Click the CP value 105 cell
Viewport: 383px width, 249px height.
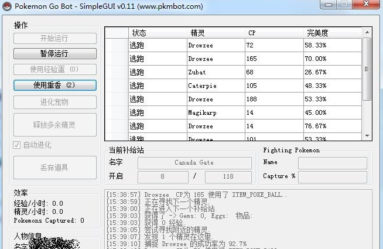274,86
